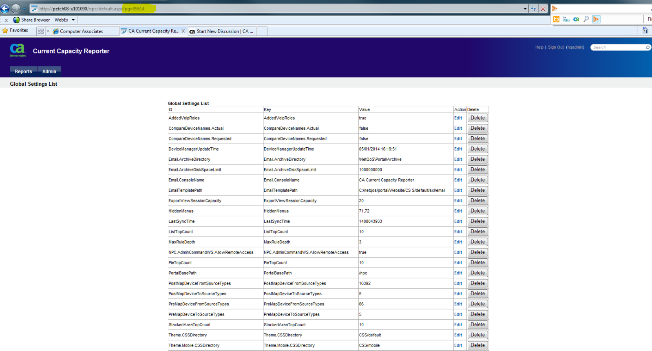Image resolution: width=652 pixels, height=351 pixels.
Task: Open the Favorites star button
Action: coord(15,31)
